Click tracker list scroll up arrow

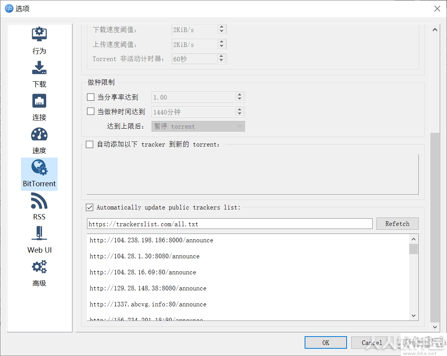[414, 239]
